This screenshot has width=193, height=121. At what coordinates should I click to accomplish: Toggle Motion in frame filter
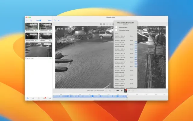point(116,27)
